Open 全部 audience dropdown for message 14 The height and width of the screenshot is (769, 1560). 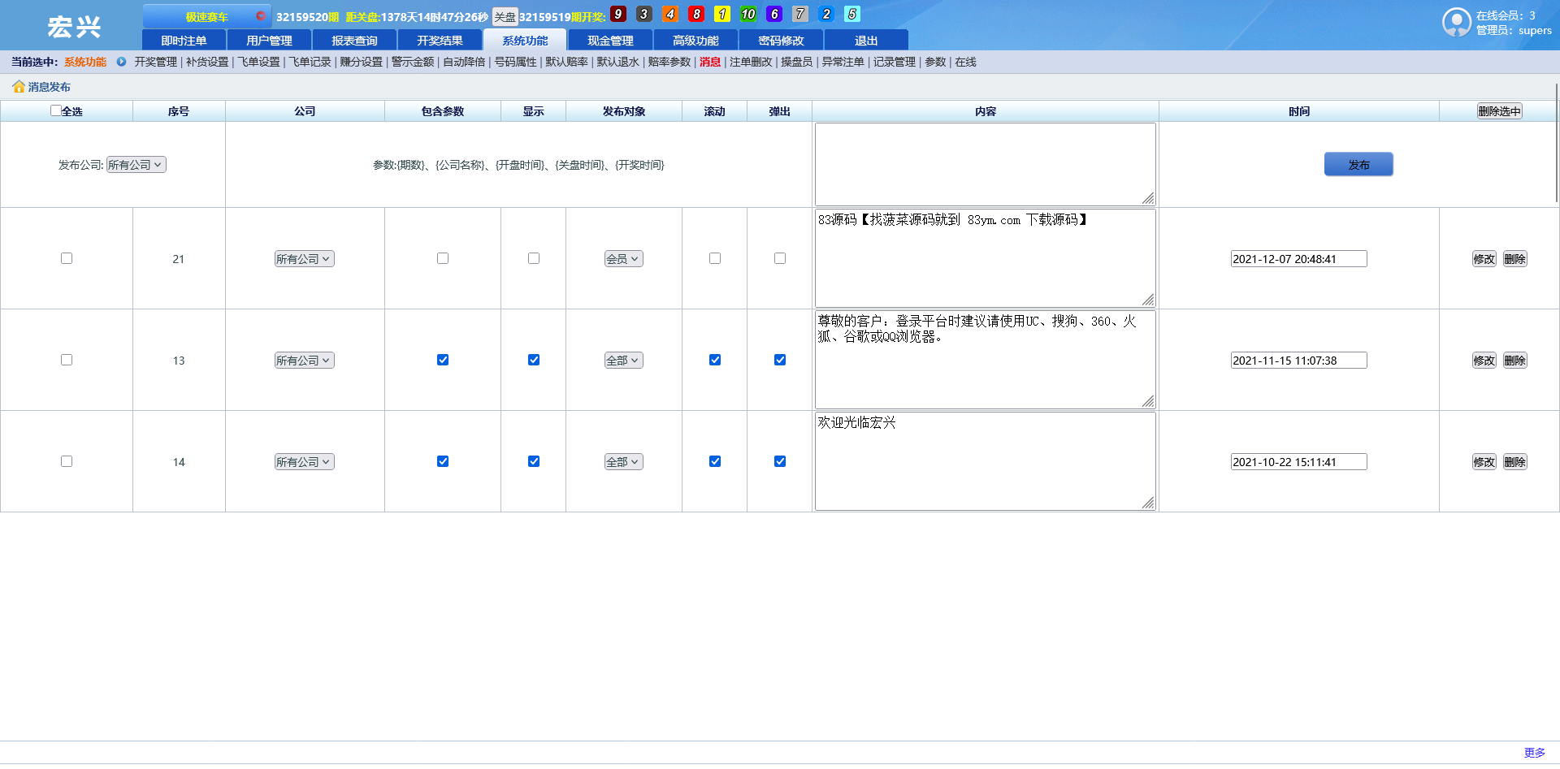coord(624,462)
